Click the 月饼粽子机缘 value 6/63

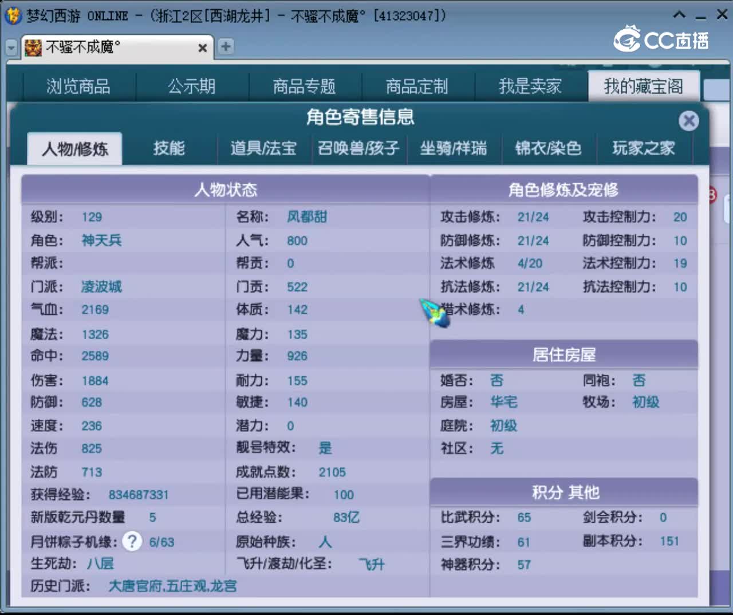point(161,542)
